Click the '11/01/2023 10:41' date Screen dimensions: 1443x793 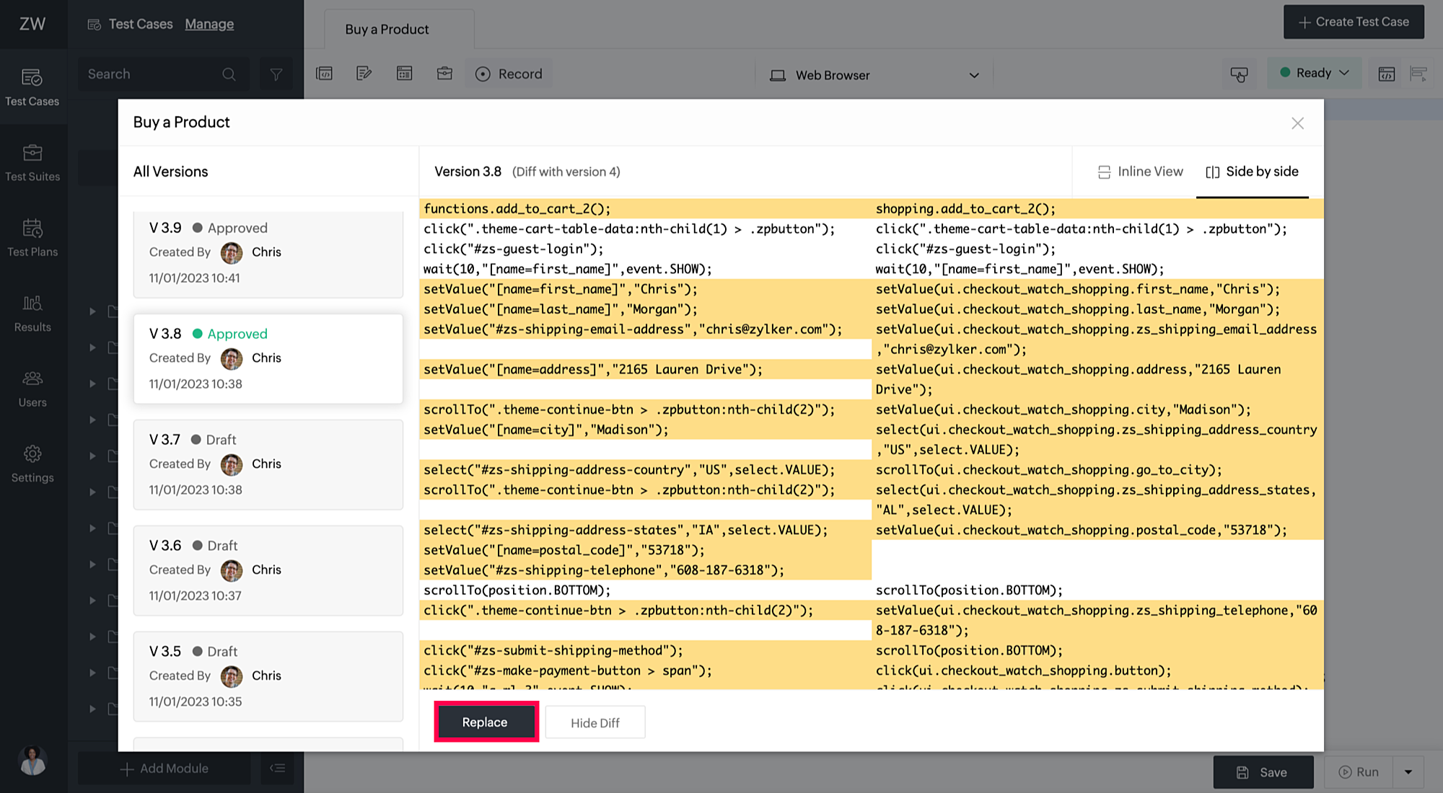point(195,278)
